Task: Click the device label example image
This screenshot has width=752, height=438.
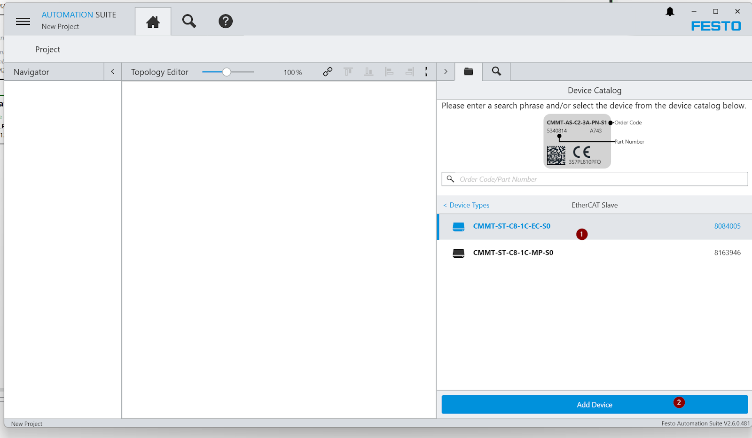Action: point(577,141)
